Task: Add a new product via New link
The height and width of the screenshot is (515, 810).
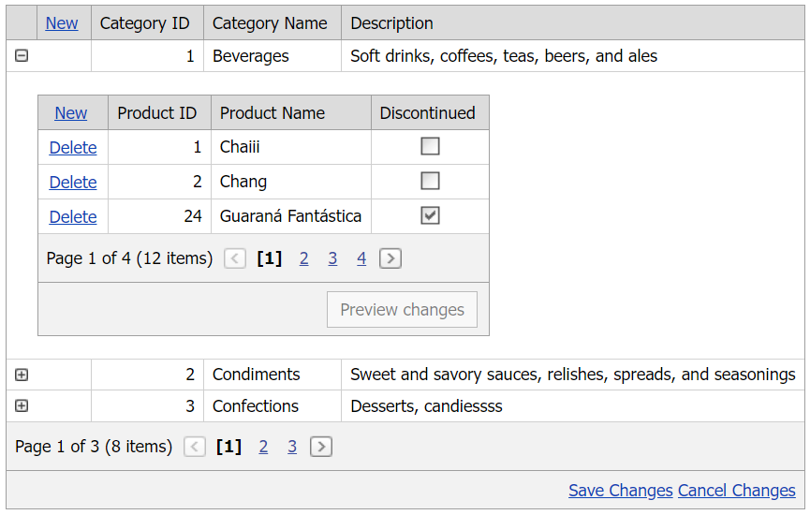Action: click(71, 113)
